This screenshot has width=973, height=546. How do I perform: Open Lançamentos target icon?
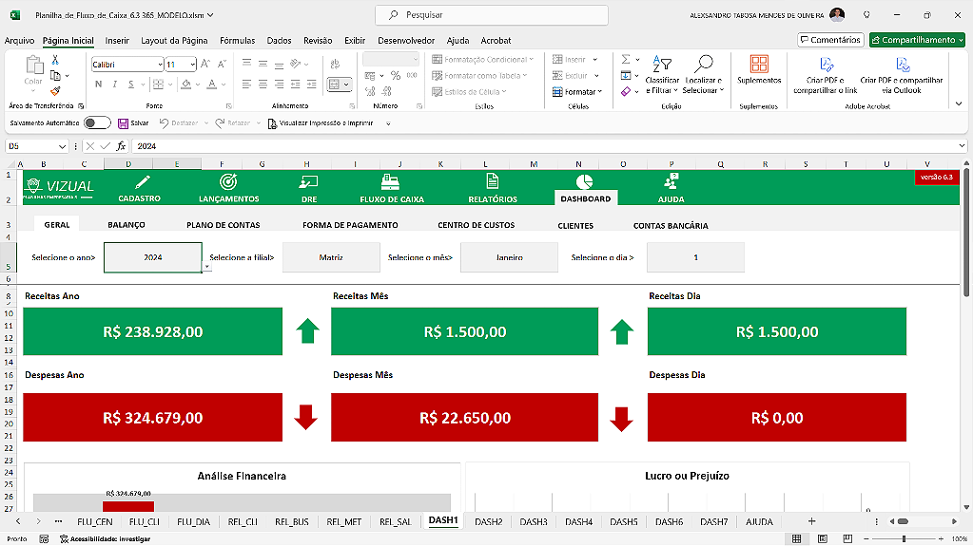pyautogui.click(x=228, y=181)
